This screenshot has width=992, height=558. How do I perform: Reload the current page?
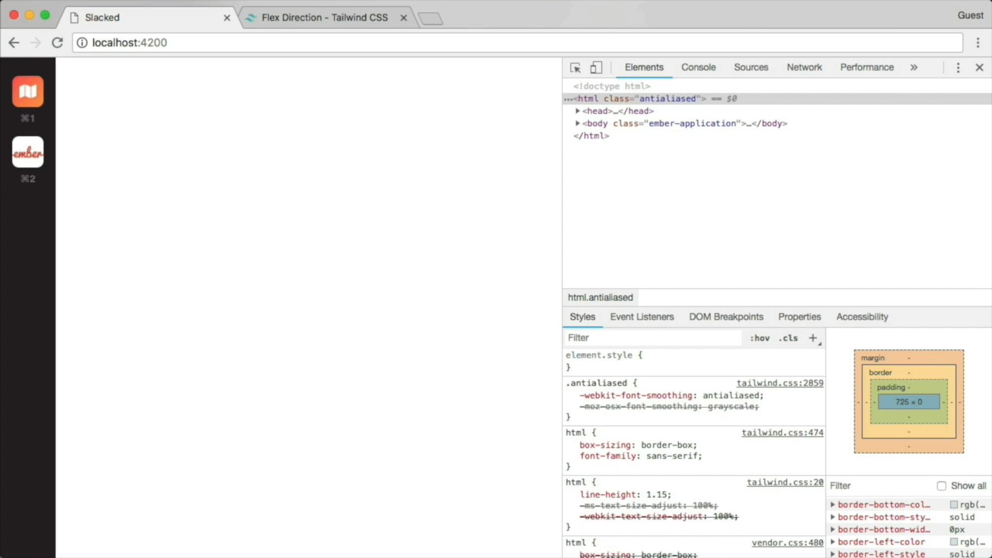point(57,43)
